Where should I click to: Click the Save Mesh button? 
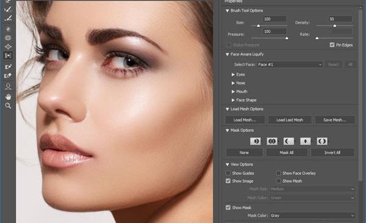pos(335,120)
